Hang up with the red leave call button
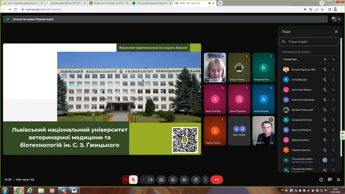This screenshot has width=345, height=194. (x=216, y=180)
